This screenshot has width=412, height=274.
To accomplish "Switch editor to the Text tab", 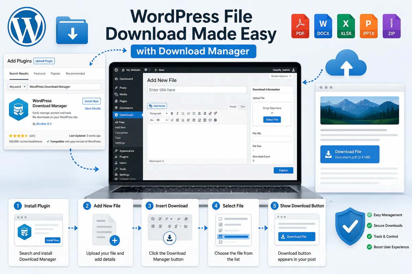I will point(243,107).
